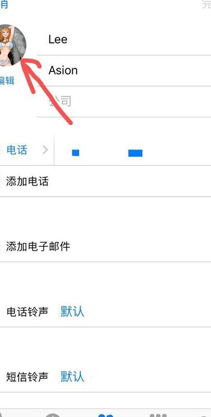Focus the 公司 company field
Image resolution: width=211 pixels, height=417 pixels.
124,101
